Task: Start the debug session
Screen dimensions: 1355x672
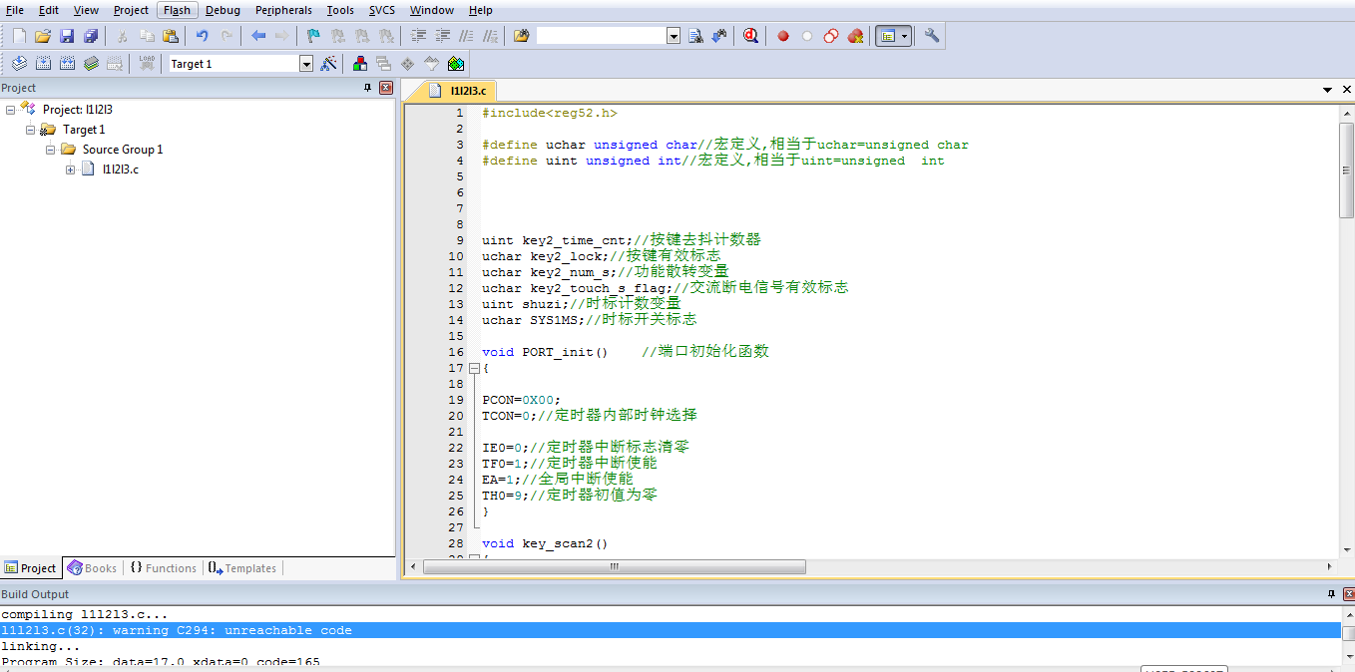Action: pyautogui.click(x=750, y=36)
